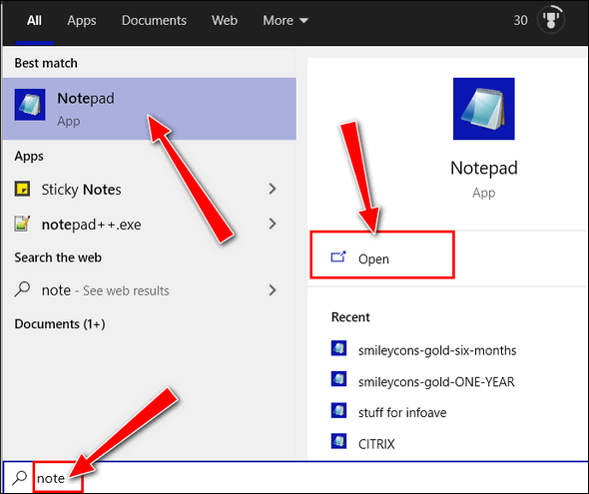This screenshot has width=589, height=494.
Task: Expand the note web results chevron
Action: tap(273, 290)
